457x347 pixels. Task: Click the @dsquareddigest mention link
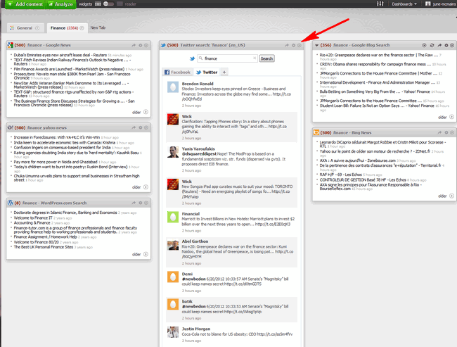click(199, 154)
